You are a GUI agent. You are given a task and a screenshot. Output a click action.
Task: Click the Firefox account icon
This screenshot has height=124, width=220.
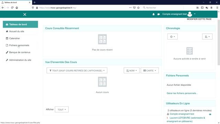(211, 8)
